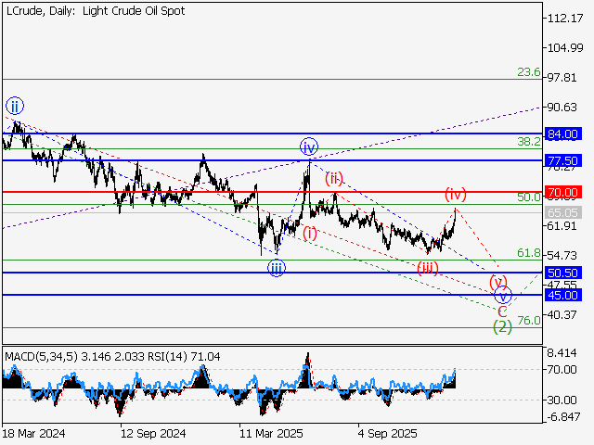Click the blue circled ii wave marker
Viewport: 594px width, 445px height.
(14, 105)
